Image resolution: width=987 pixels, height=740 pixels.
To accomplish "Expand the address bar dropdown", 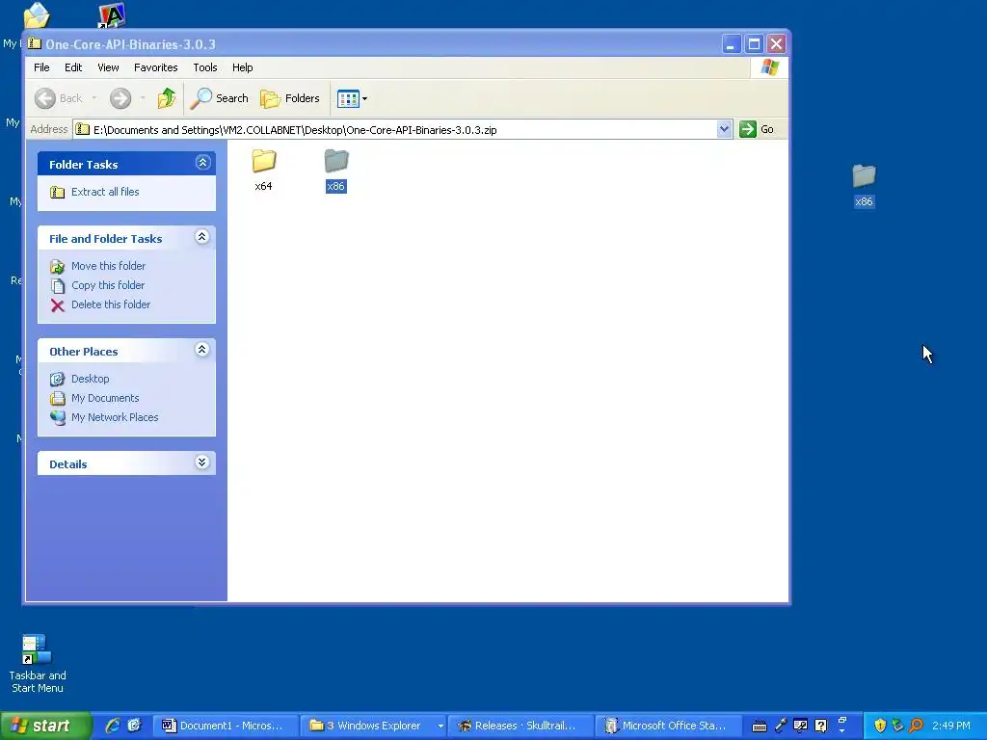I will pos(724,129).
